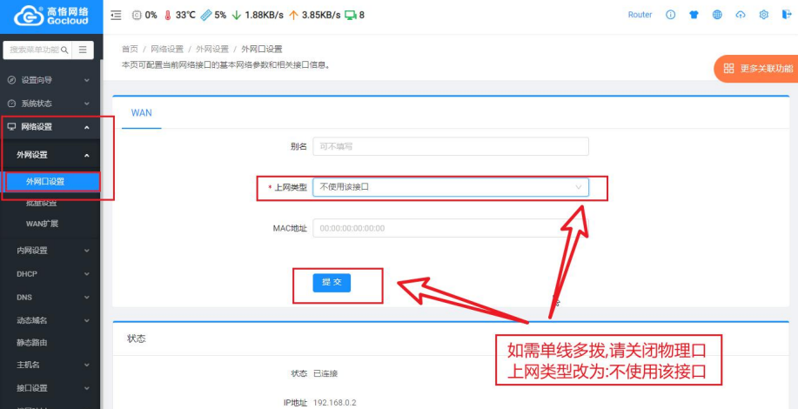Expand 接口设置 submenu
Image resolution: width=798 pixels, height=409 pixels.
click(50, 388)
